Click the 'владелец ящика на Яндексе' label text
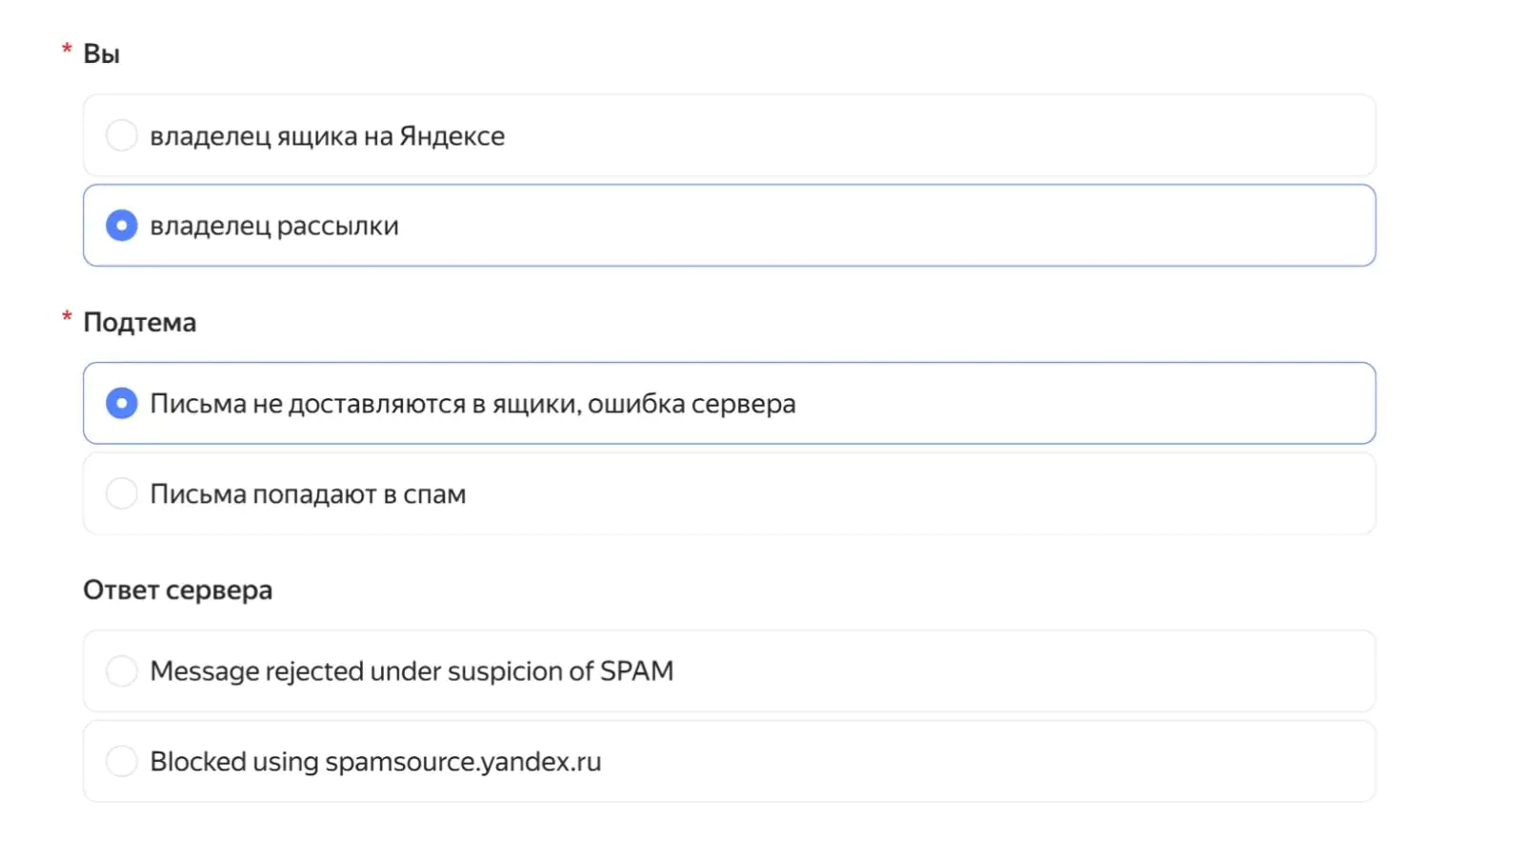Image resolution: width=1524 pixels, height=841 pixels. pyautogui.click(x=327, y=136)
